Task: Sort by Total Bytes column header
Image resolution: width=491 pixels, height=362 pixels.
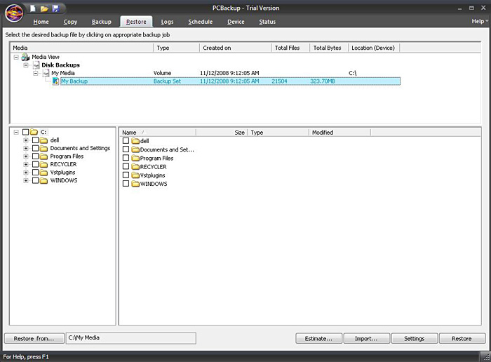Action: click(329, 48)
